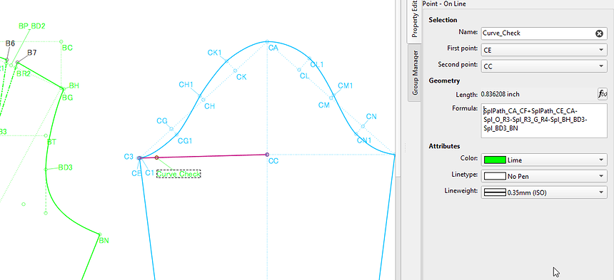The height and width of the screenshot is (280, 614).
Task: Open the Lineweight dropdown 0.35mm (ISO)
Action: pos(544,192)
